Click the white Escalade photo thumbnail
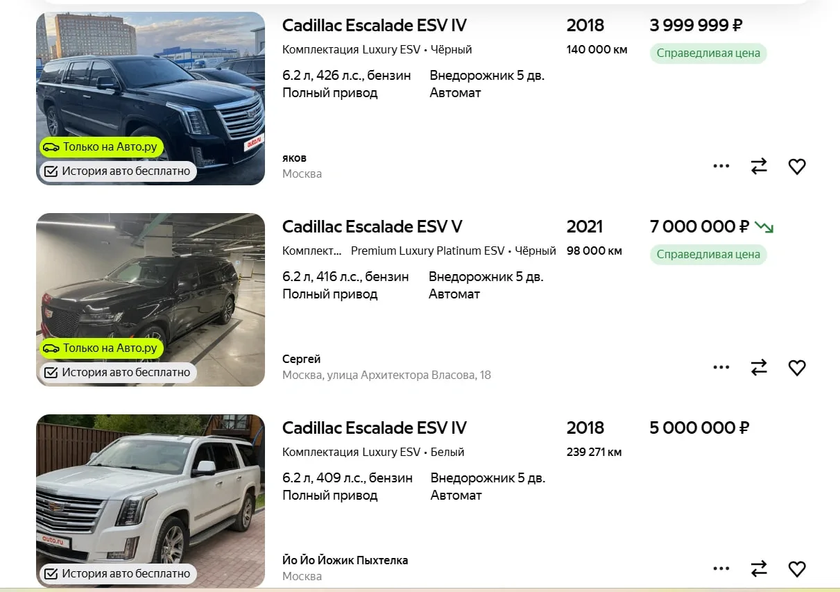The image size is (840, 592). pyautogui.click(x=151, y=501)
